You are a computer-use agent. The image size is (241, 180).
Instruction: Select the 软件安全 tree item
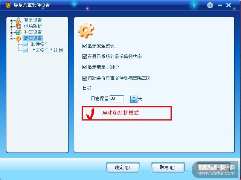(40, 44)
